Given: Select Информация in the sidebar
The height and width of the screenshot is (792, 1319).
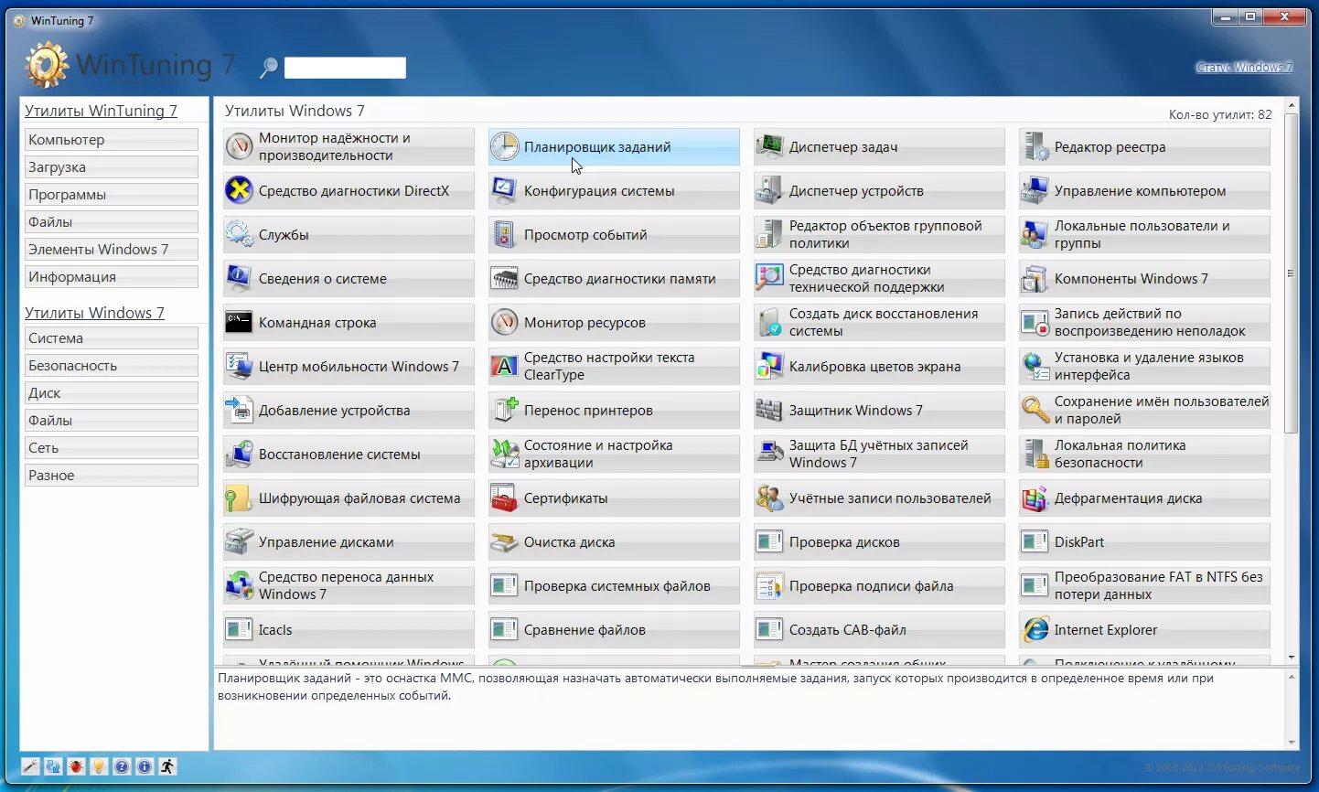Looking at the screenshot, I should [x=112, y=277].
